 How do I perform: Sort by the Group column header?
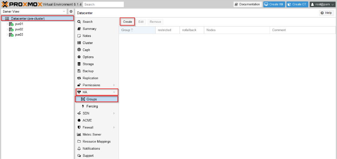[x=126, y=30]
